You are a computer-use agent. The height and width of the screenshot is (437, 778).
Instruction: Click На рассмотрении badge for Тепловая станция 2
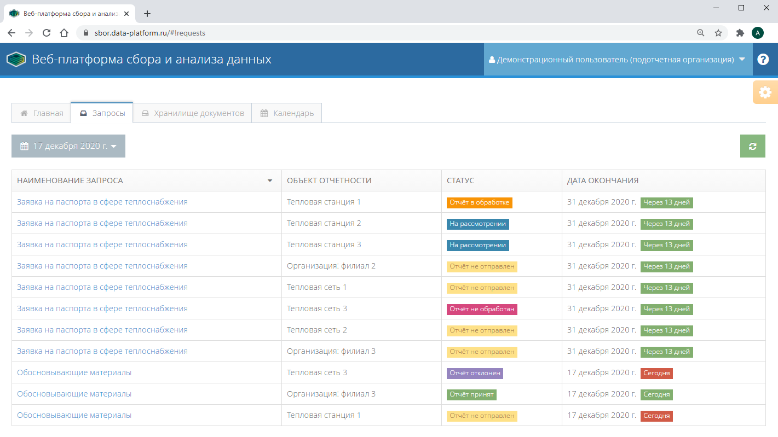[478, 224]
